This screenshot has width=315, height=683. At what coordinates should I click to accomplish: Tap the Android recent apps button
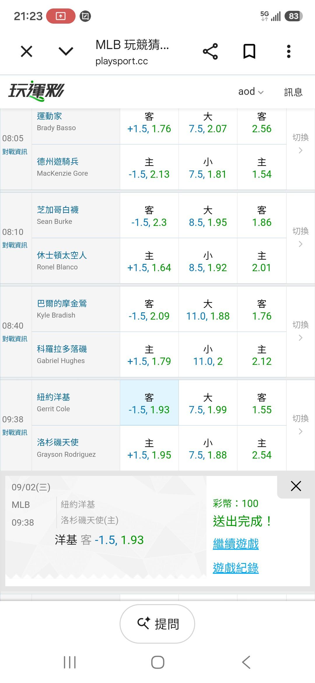click(70, 662)
